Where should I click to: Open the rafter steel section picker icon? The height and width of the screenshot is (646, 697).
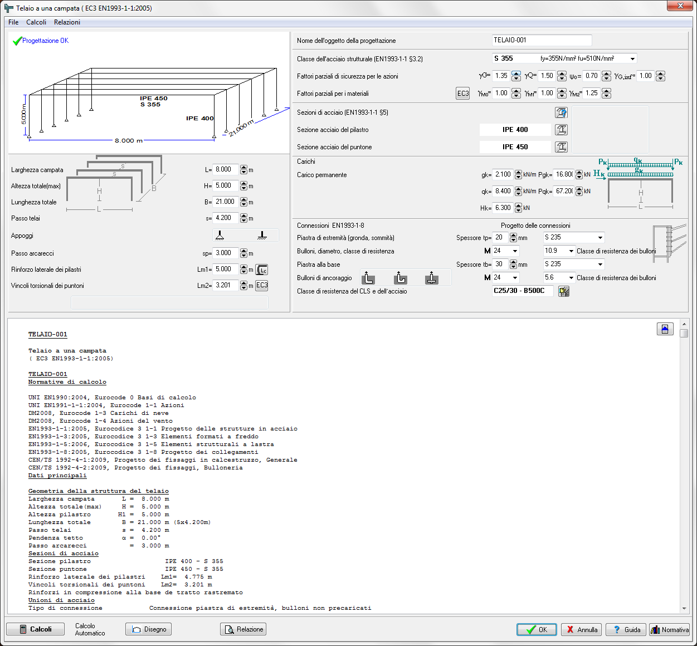tap(561, 147)
